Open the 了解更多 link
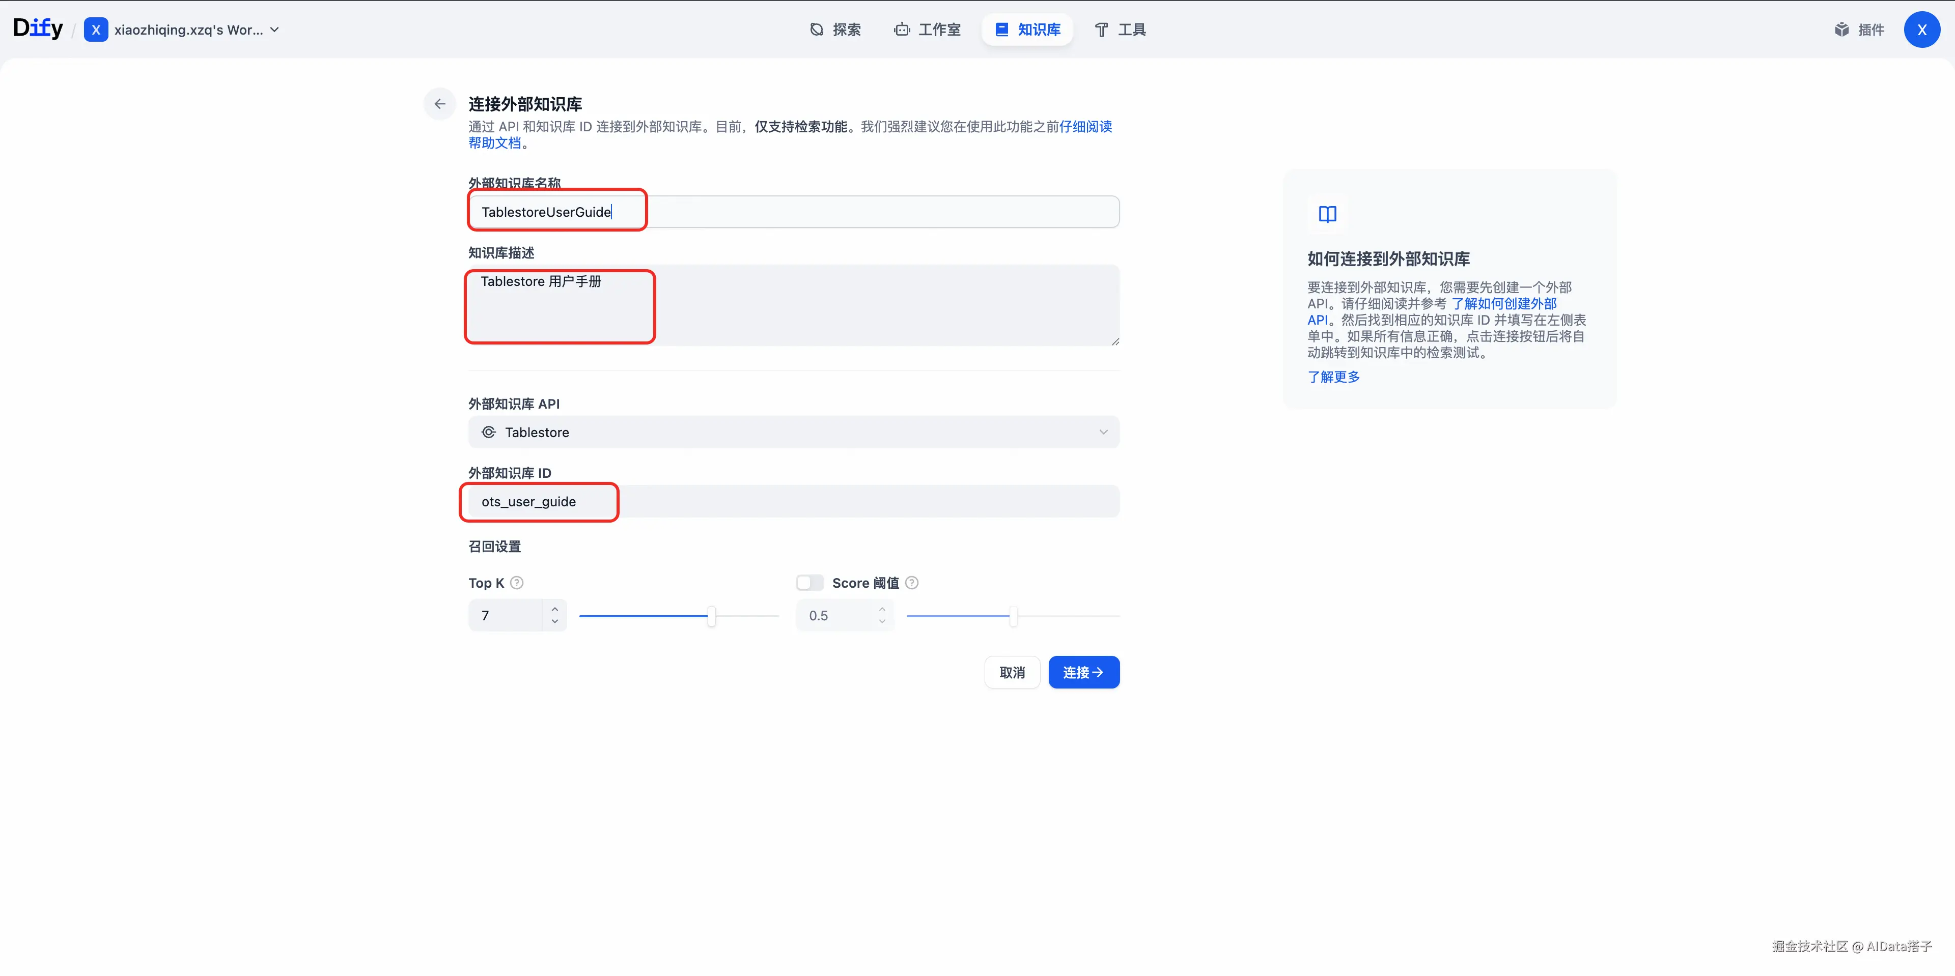This screenshot has width=1955, height=976. coord(1333,377)
